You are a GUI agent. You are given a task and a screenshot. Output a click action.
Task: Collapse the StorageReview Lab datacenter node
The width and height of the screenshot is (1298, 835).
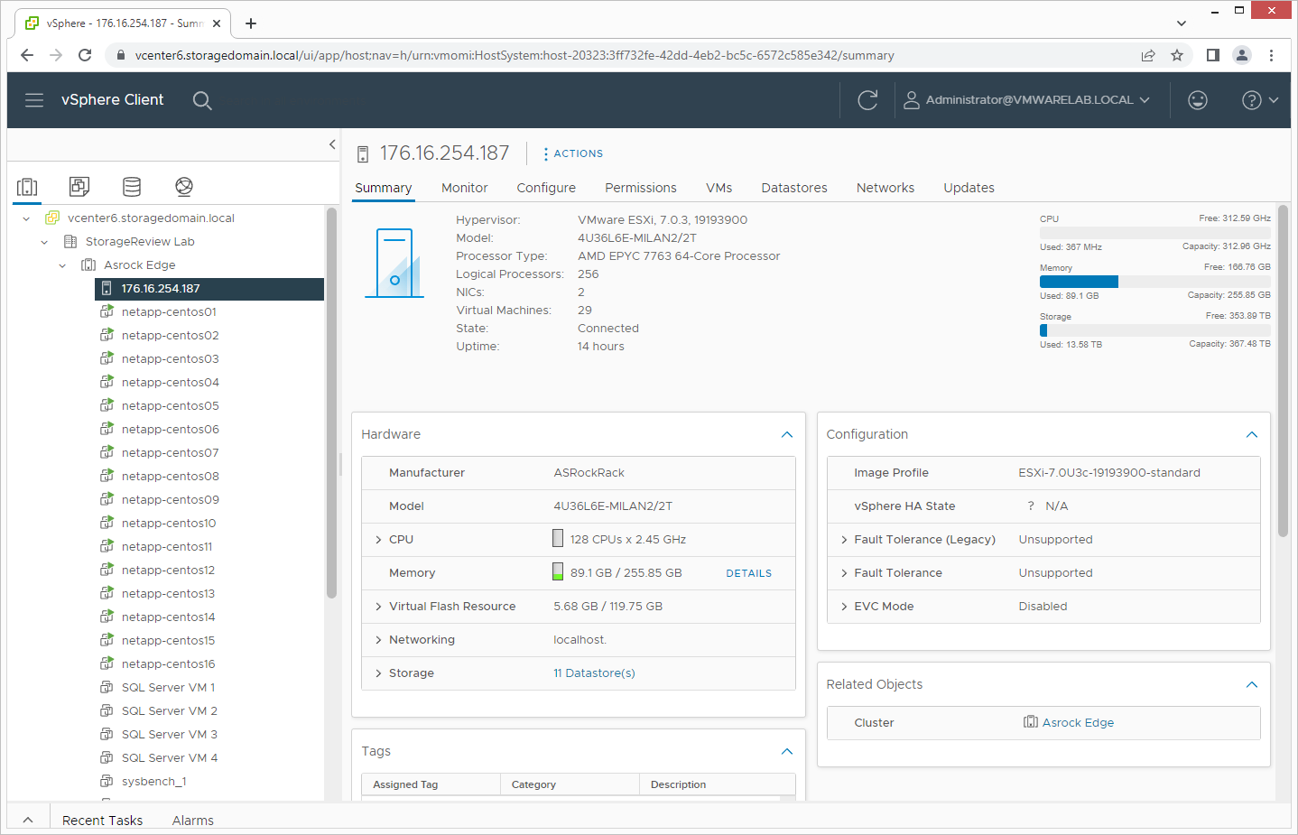tap(44, 242)
